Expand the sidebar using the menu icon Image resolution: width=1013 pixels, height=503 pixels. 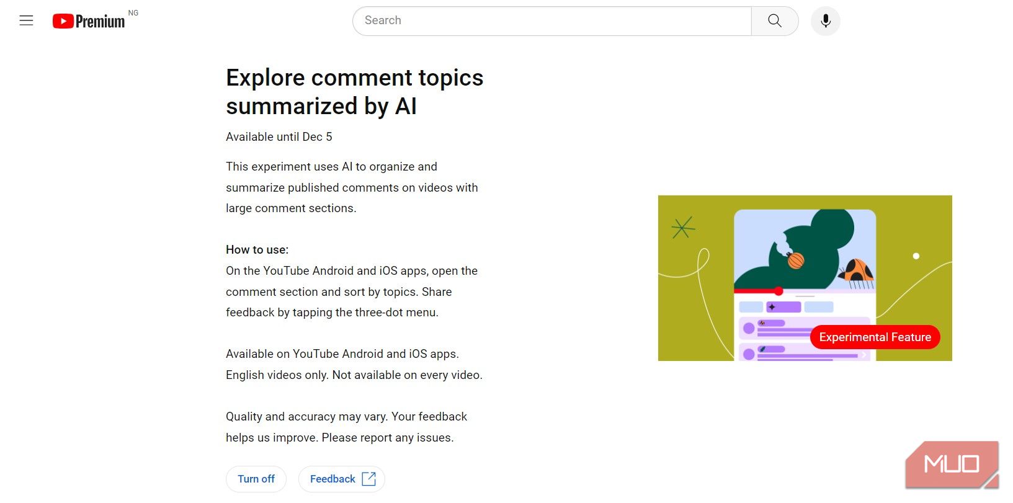click(x=26, y=20)
